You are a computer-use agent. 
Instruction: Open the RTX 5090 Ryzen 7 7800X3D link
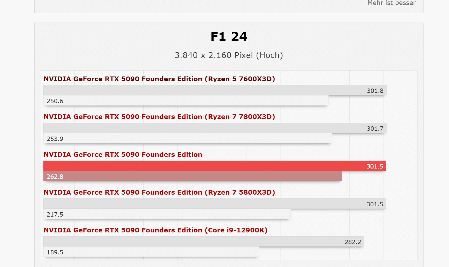click(x=159, y=117)
